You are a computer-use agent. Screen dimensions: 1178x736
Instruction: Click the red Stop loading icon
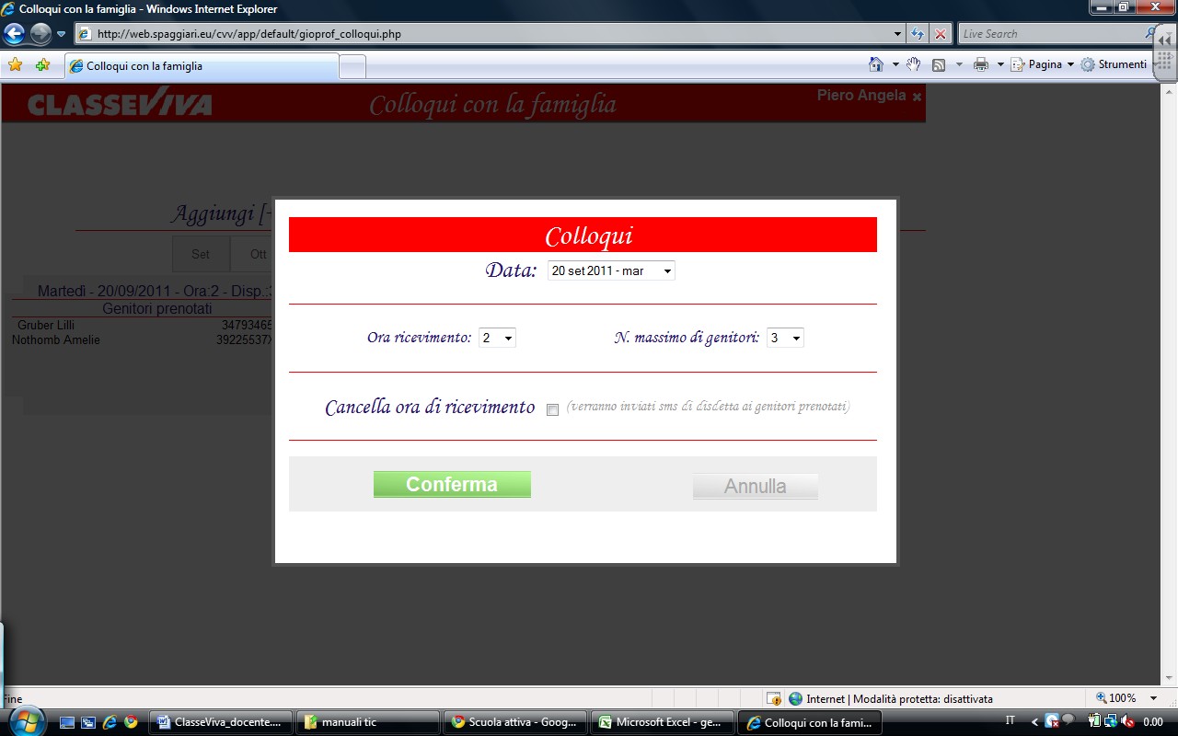pyautogui.click(x=940, y=34)
